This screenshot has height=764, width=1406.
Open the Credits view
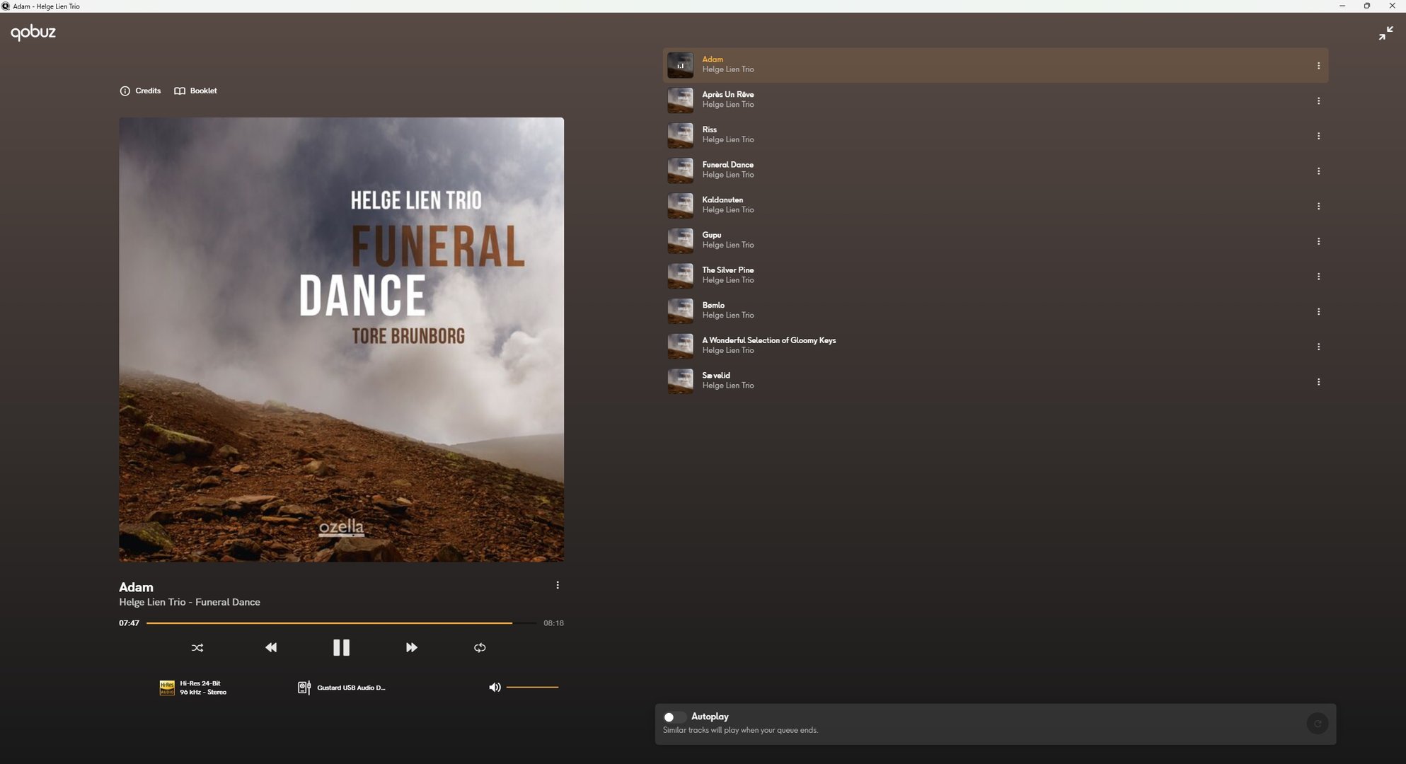pos(141,91)
